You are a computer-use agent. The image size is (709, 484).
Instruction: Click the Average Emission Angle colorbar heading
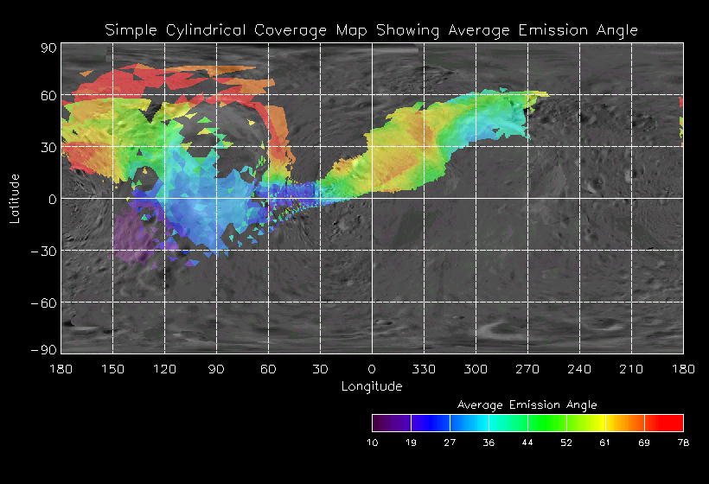(527, 404)
